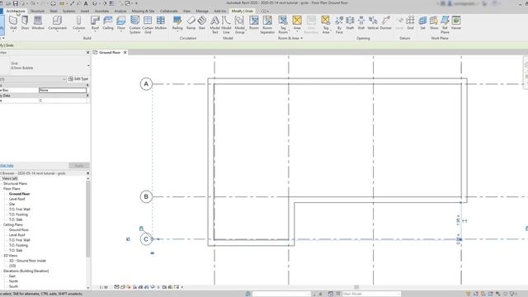Open the Architecture ribbon tab
The width and height of the screenshot is (528, 297).
pyautogui.click(x=16, y=11)
